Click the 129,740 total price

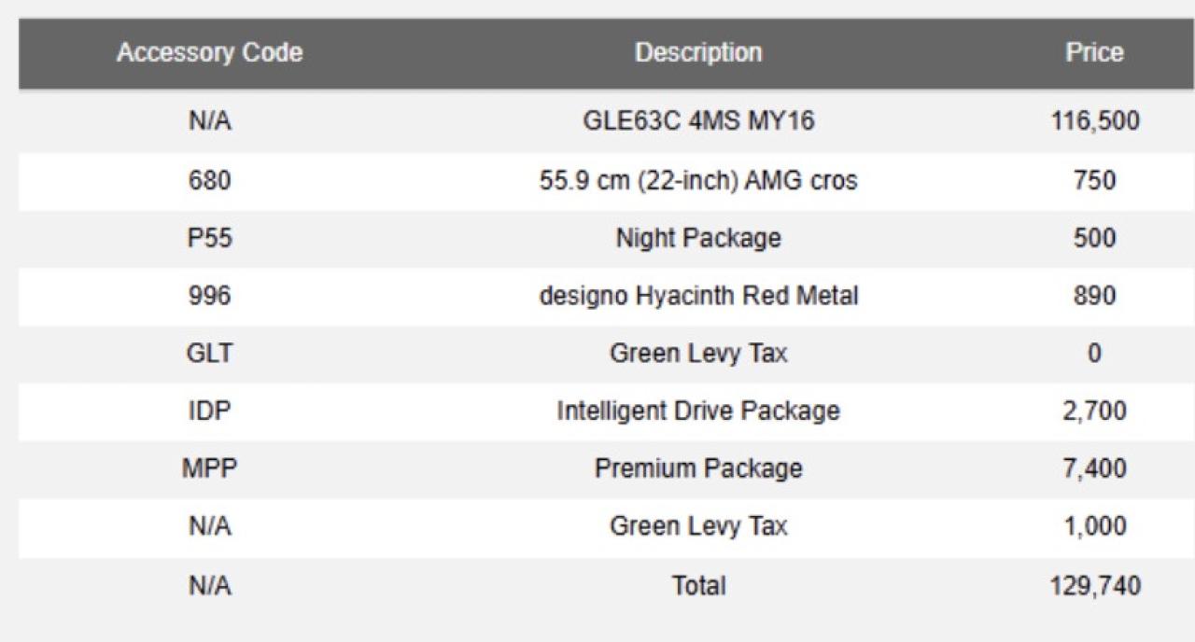point(1094,586)
